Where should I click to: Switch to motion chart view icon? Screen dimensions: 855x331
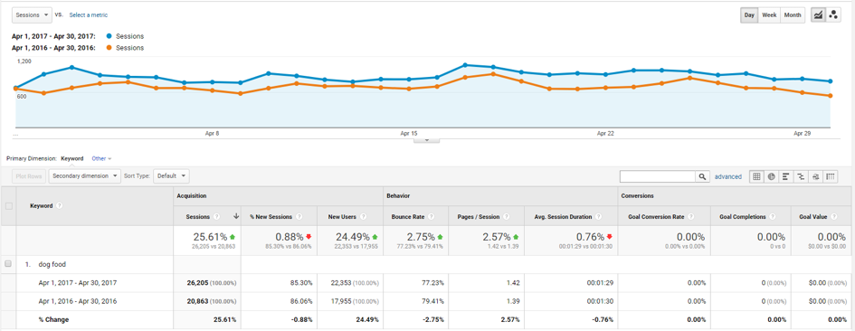tap(833, 15)
